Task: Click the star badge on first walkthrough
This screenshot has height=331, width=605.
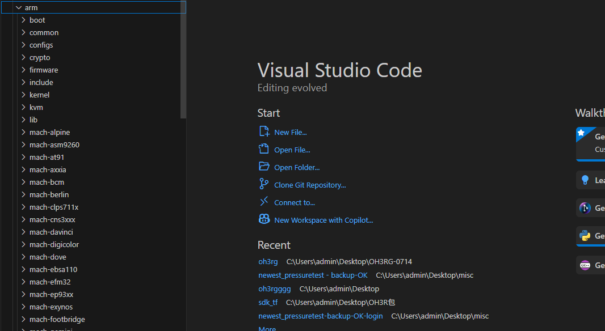Action: (x=581, y=133)
